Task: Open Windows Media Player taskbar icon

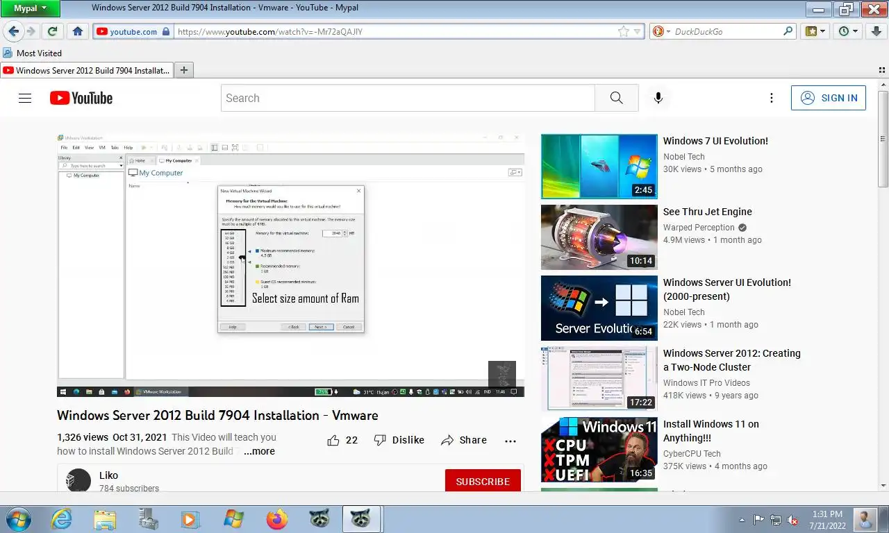Action: 190,519
